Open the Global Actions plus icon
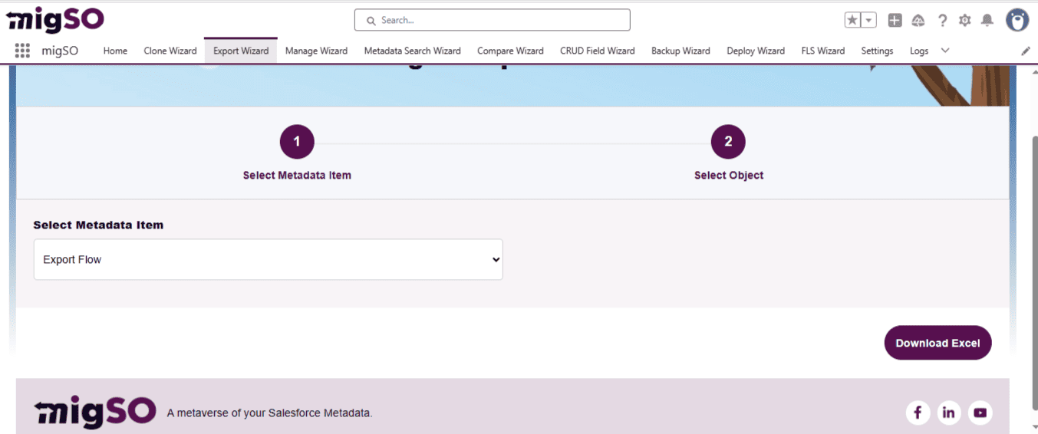1038x434 pixels. click(895, 21)
